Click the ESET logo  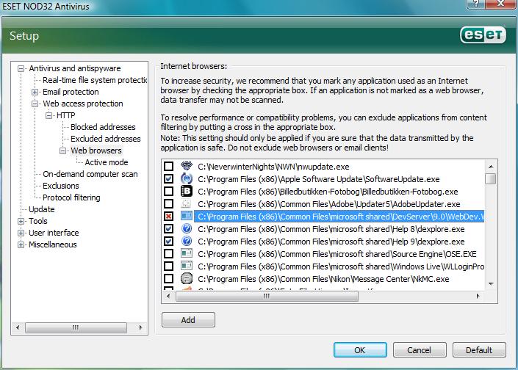coord(483,35)
